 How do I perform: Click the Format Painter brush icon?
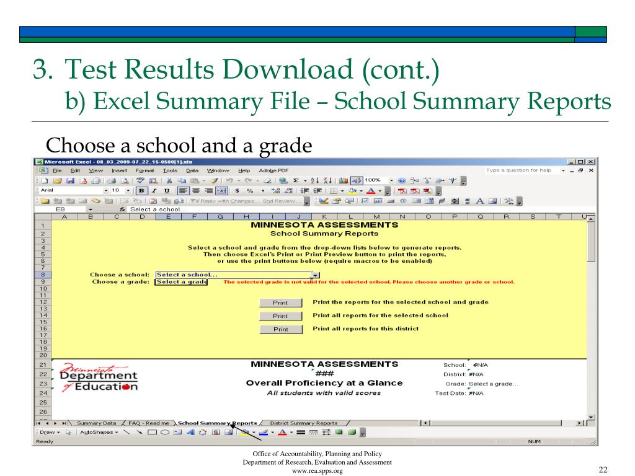point(214,180)
